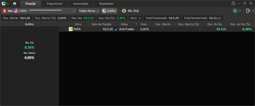Expand the caret next to the app logo
255x106 pixels.
(7, 4)
